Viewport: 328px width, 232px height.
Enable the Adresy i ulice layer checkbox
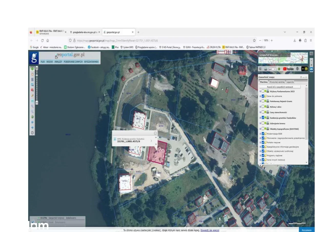pyautogui.click(x=263, y=107)
